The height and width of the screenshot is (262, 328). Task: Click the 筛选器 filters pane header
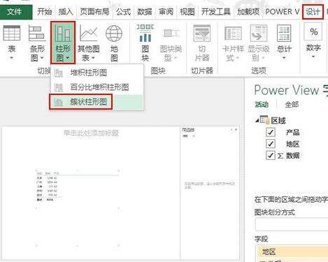click(188, 130)
